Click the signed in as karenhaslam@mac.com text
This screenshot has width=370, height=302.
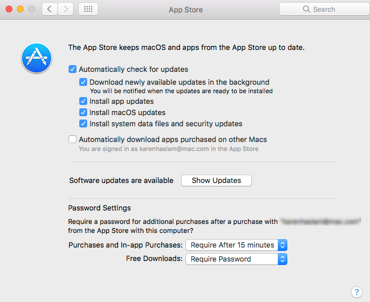pyautogui.click(x=169, y=149)
